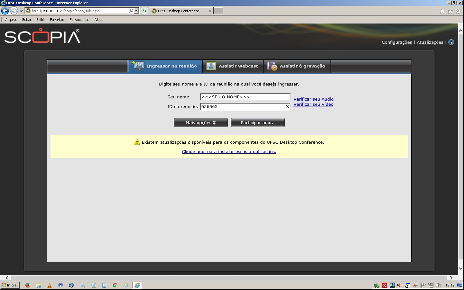464x290 pixels.
Task: Open Notepad icon in the taskbar
Action: pos(93,285)
